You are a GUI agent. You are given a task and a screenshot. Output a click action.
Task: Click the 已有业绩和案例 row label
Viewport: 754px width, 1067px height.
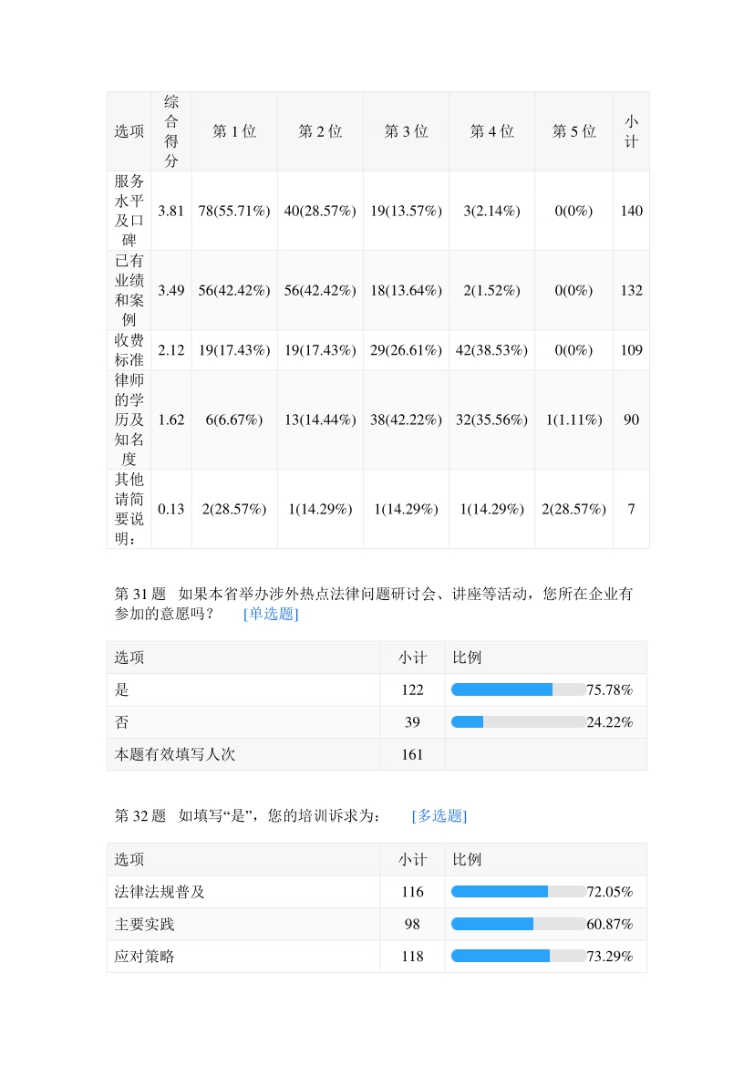tap(129, 290)
